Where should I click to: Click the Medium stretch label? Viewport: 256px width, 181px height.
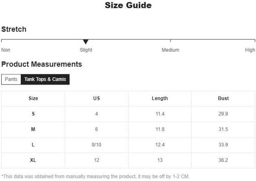click(x=170, y=50)
